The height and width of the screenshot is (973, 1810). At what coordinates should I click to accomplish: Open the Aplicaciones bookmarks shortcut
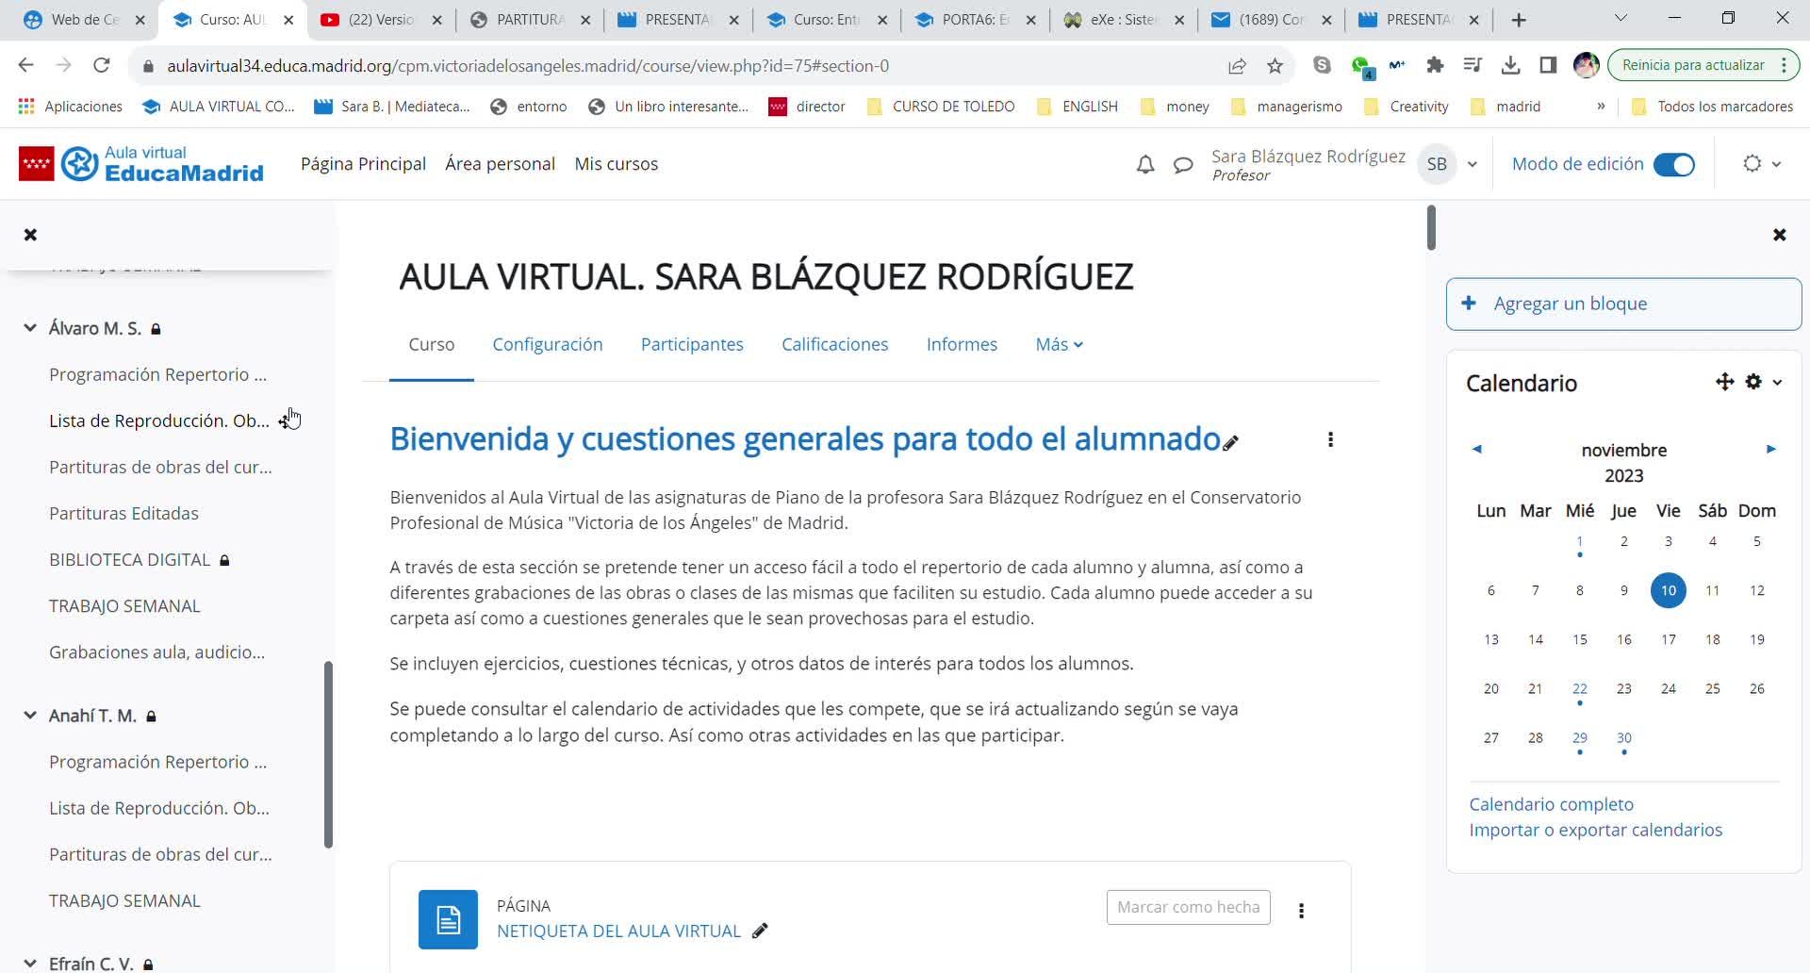(71, 107)
